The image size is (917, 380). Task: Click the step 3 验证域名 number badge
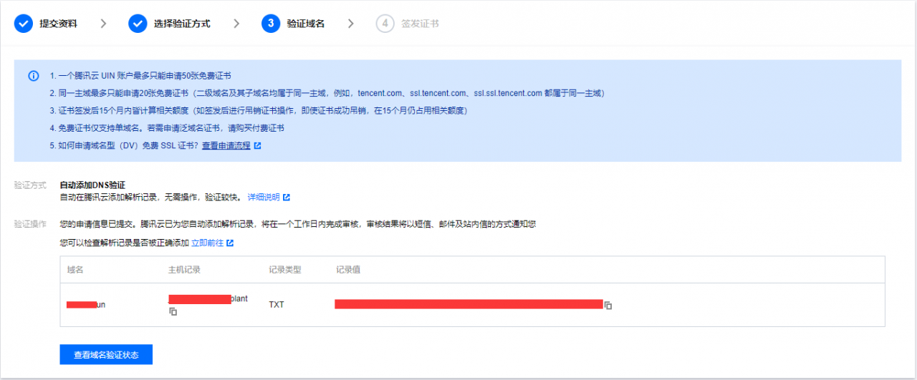[271, 24]
